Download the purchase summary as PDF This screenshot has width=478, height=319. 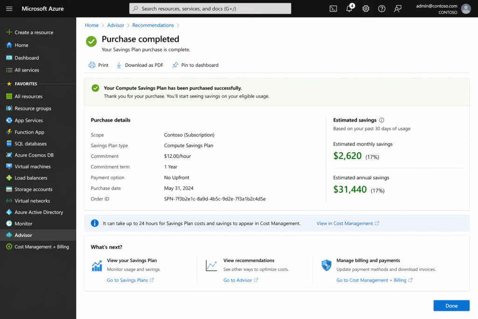tap(140, 65)
